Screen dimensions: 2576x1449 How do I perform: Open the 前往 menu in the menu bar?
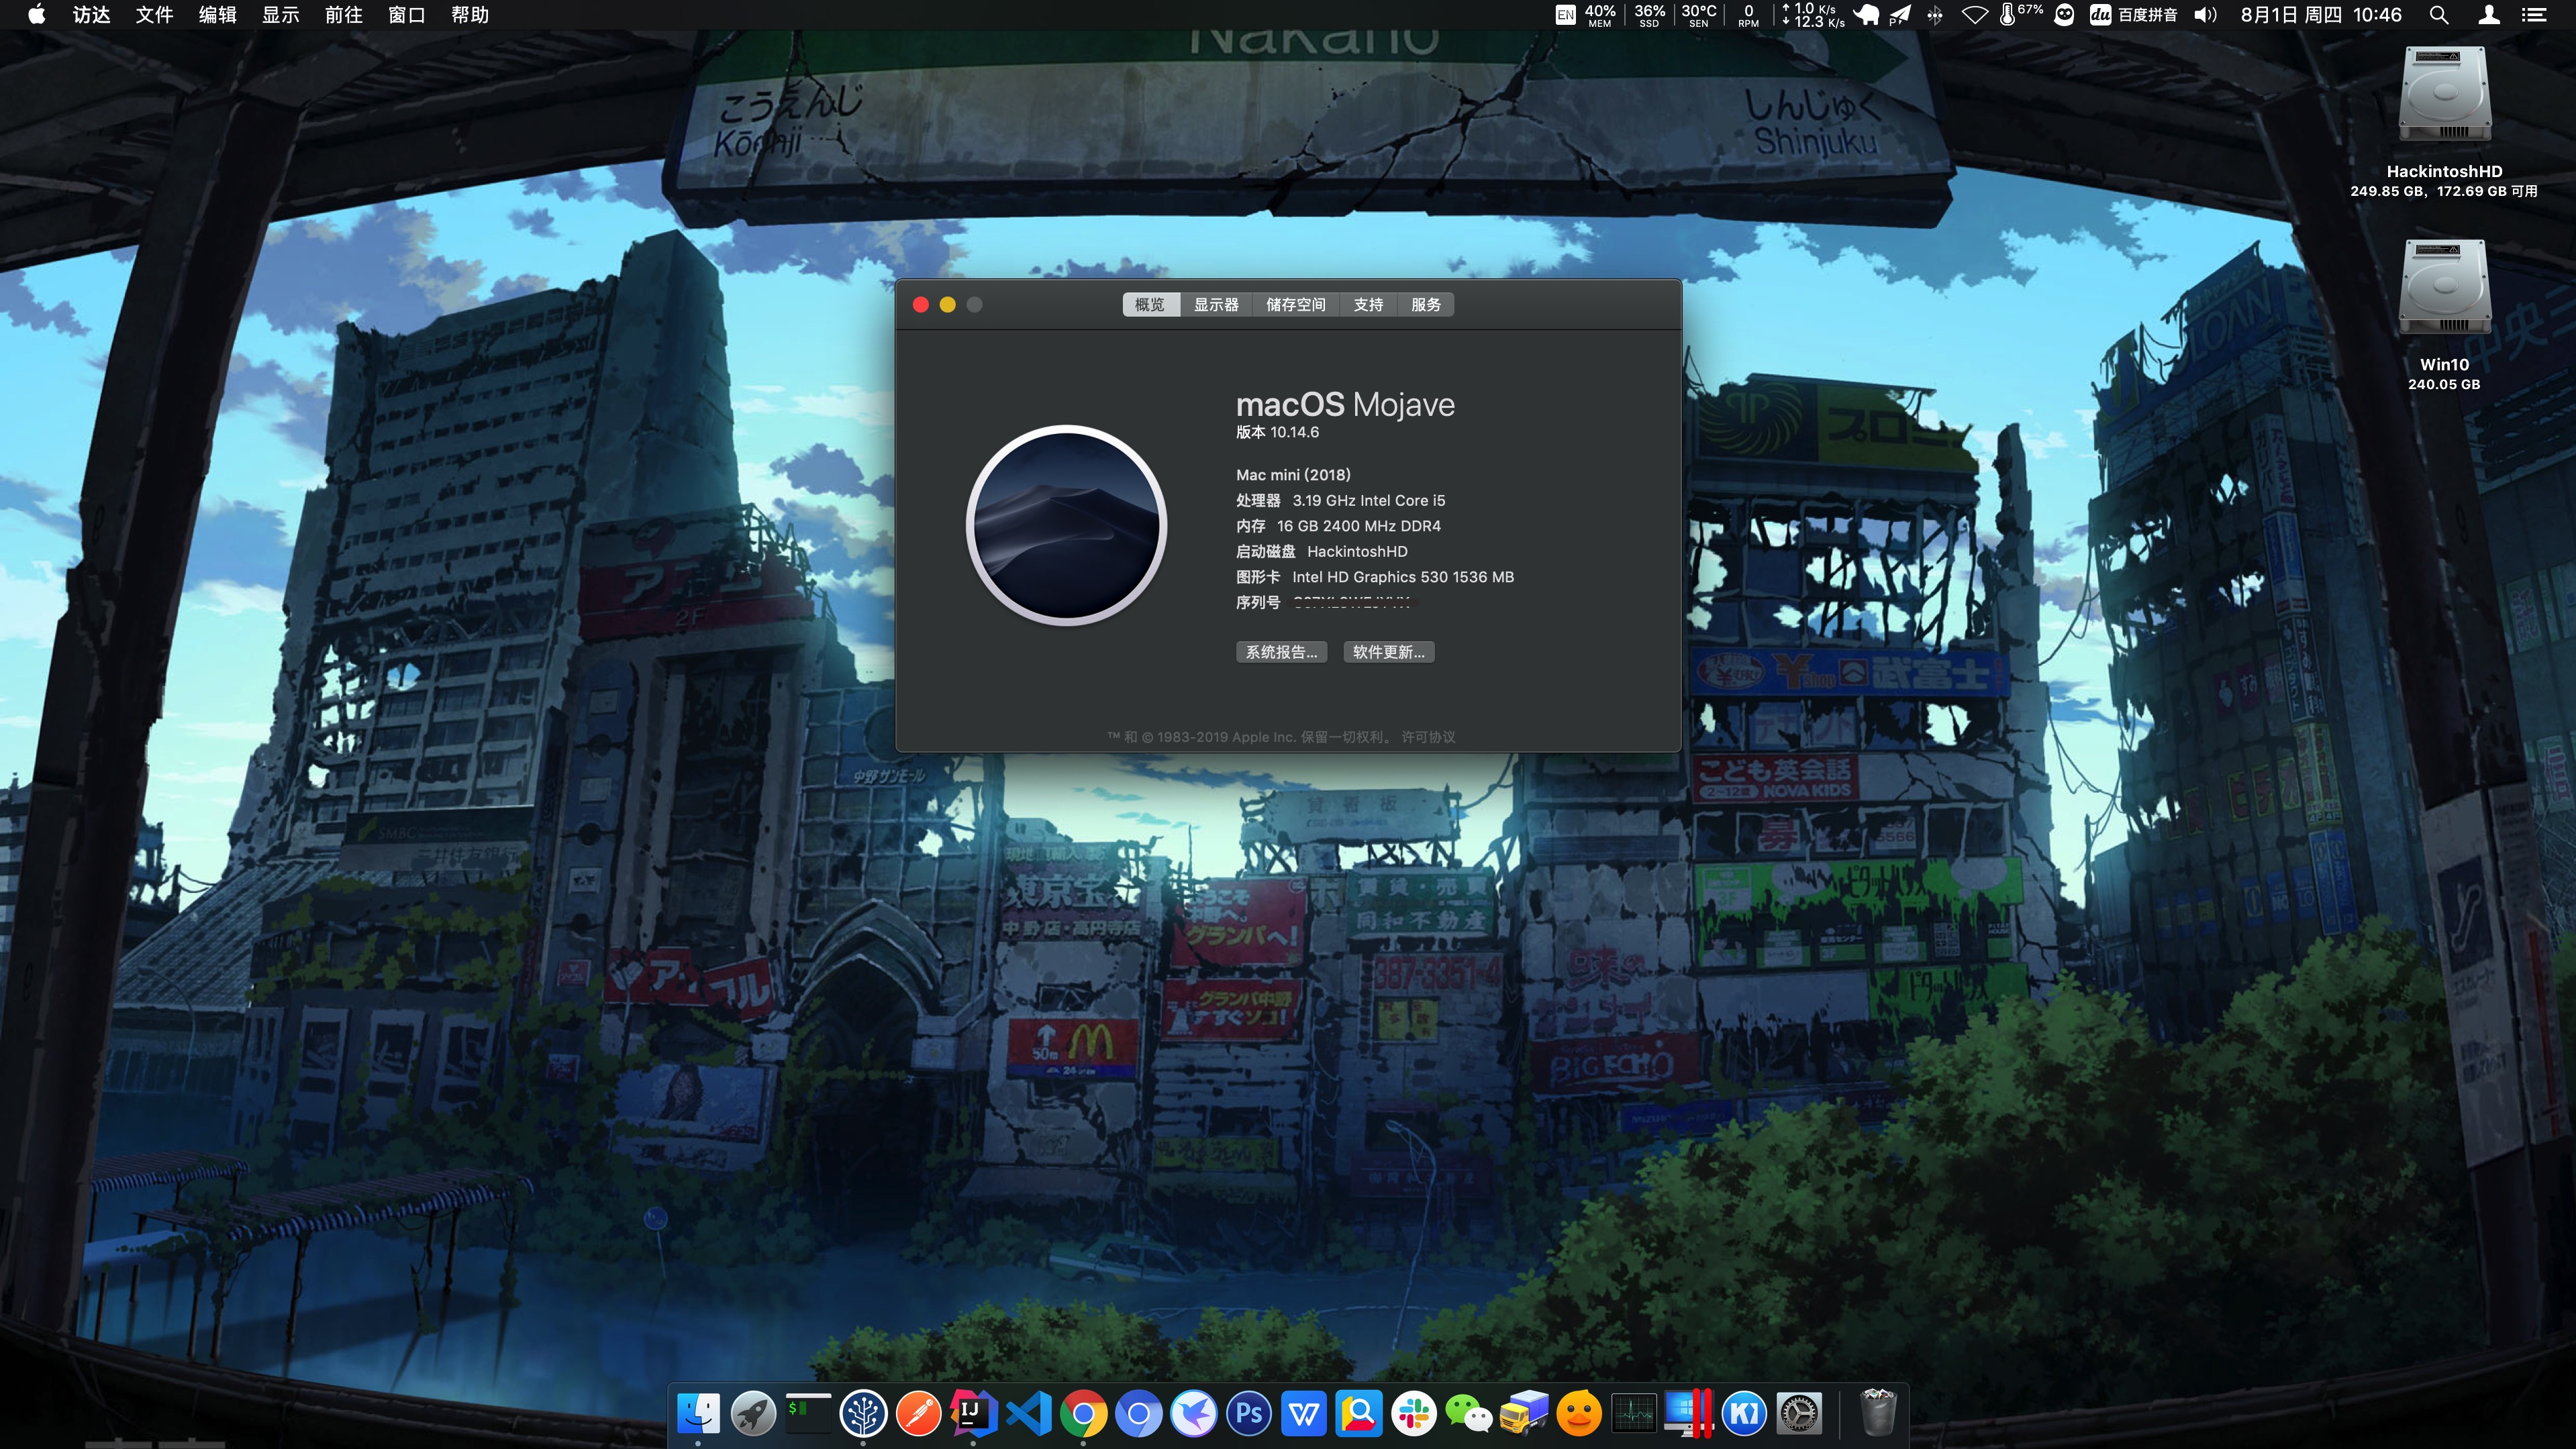[343, 15]
